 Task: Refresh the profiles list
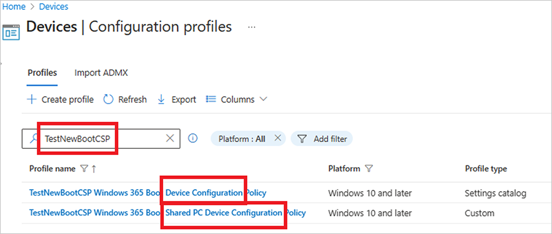click(125, 99)
